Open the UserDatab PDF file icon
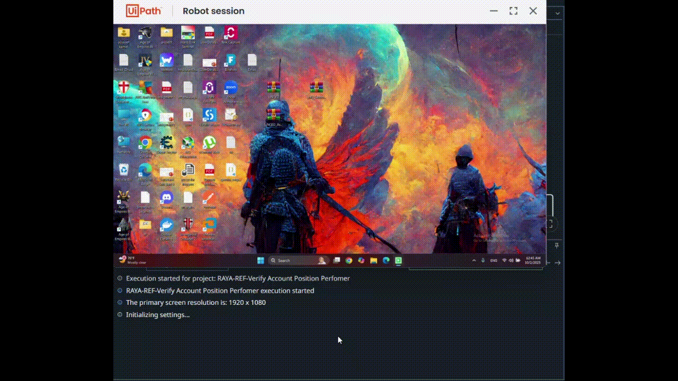 [209, 34]
